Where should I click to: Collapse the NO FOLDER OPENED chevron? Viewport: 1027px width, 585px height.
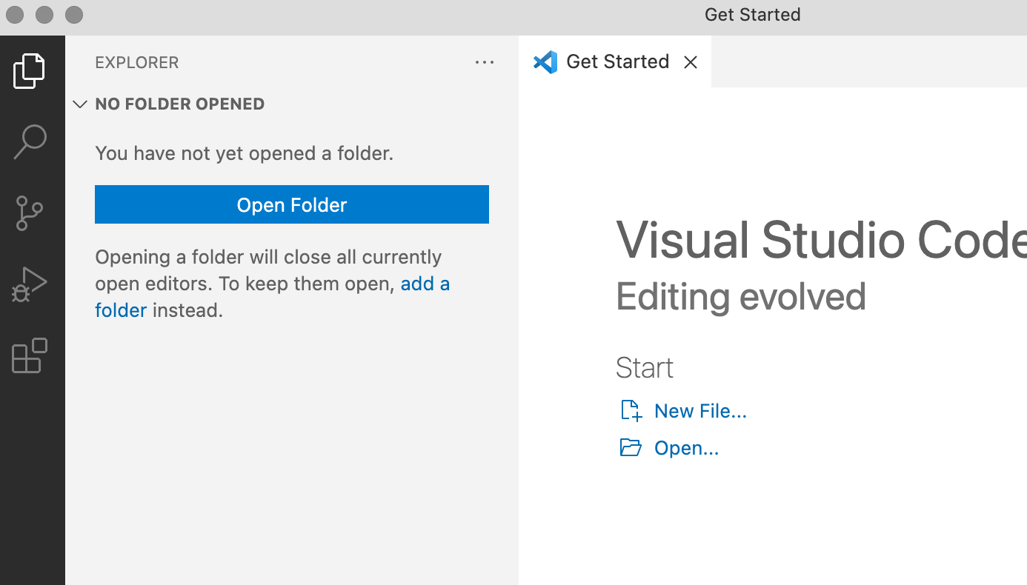(80, 104)
